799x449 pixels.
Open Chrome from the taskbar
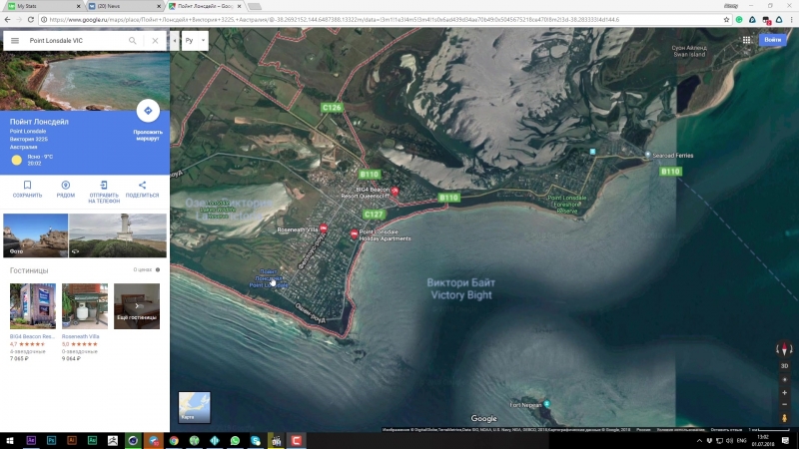(174, 440)
